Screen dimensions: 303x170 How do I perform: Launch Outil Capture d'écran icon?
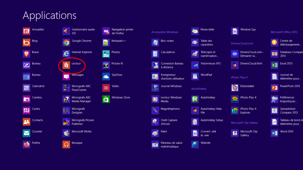(155, 122)
